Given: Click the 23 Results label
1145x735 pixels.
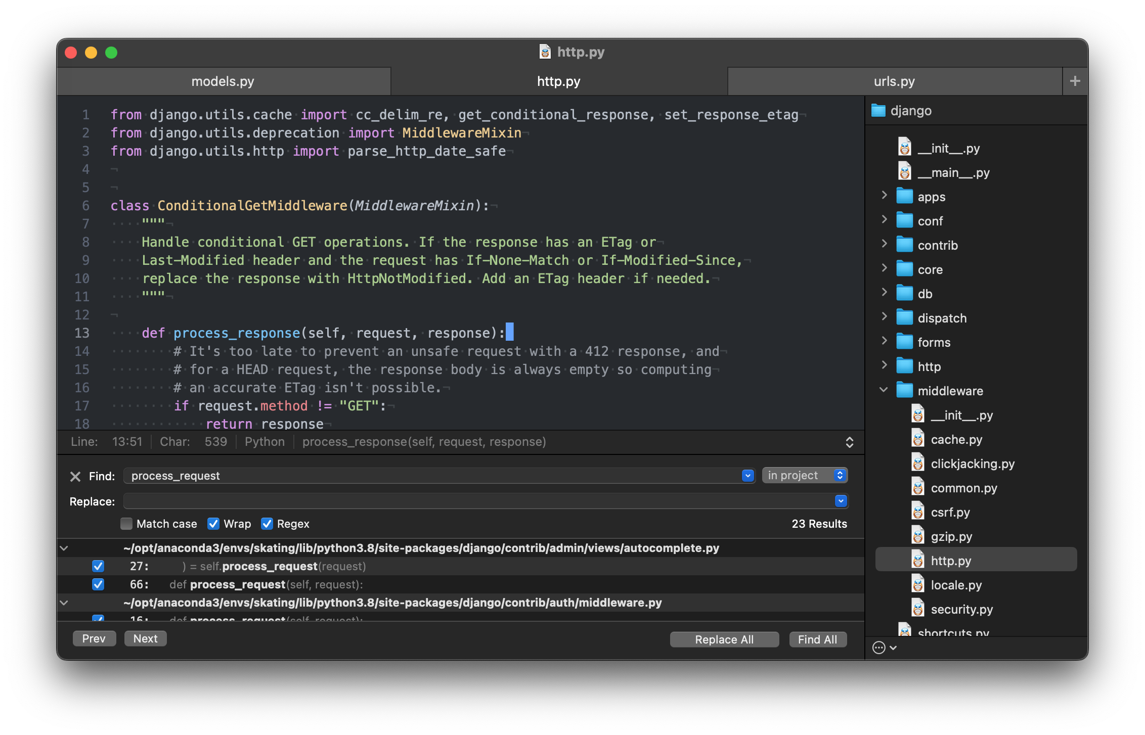Looking at the screenshot, I should 819,524.
